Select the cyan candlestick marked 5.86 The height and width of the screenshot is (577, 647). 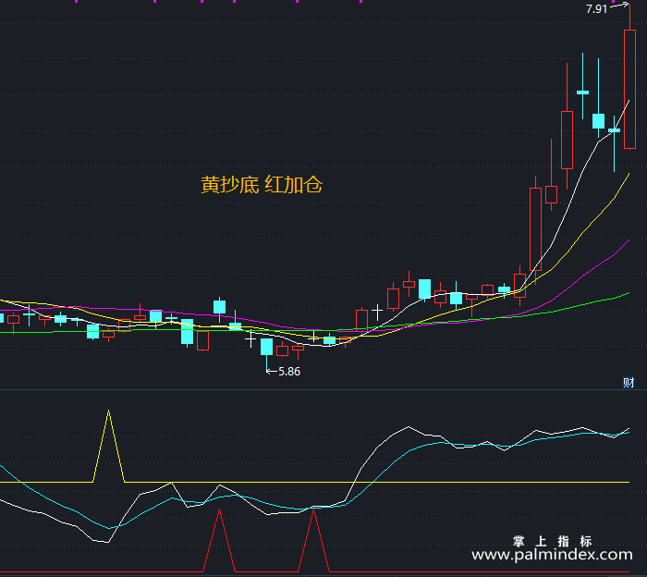(266, 347)
